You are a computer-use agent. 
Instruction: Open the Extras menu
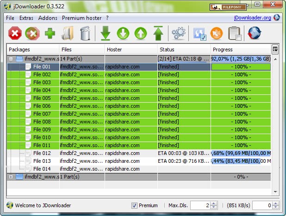point(26,18)
